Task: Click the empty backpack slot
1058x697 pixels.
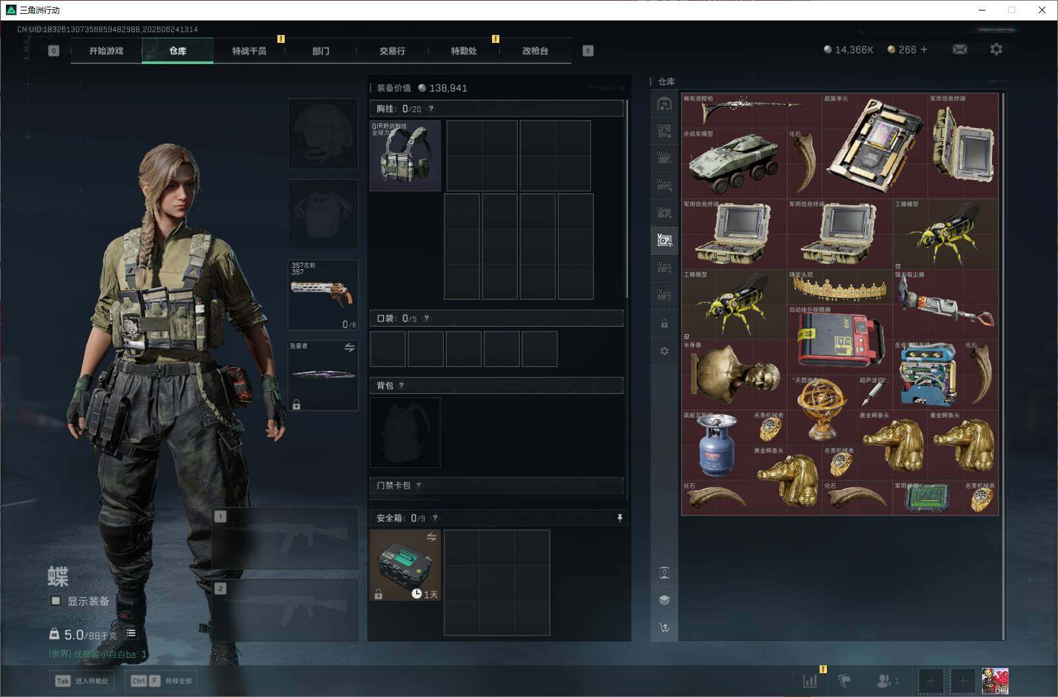Action: pos(405,432)
